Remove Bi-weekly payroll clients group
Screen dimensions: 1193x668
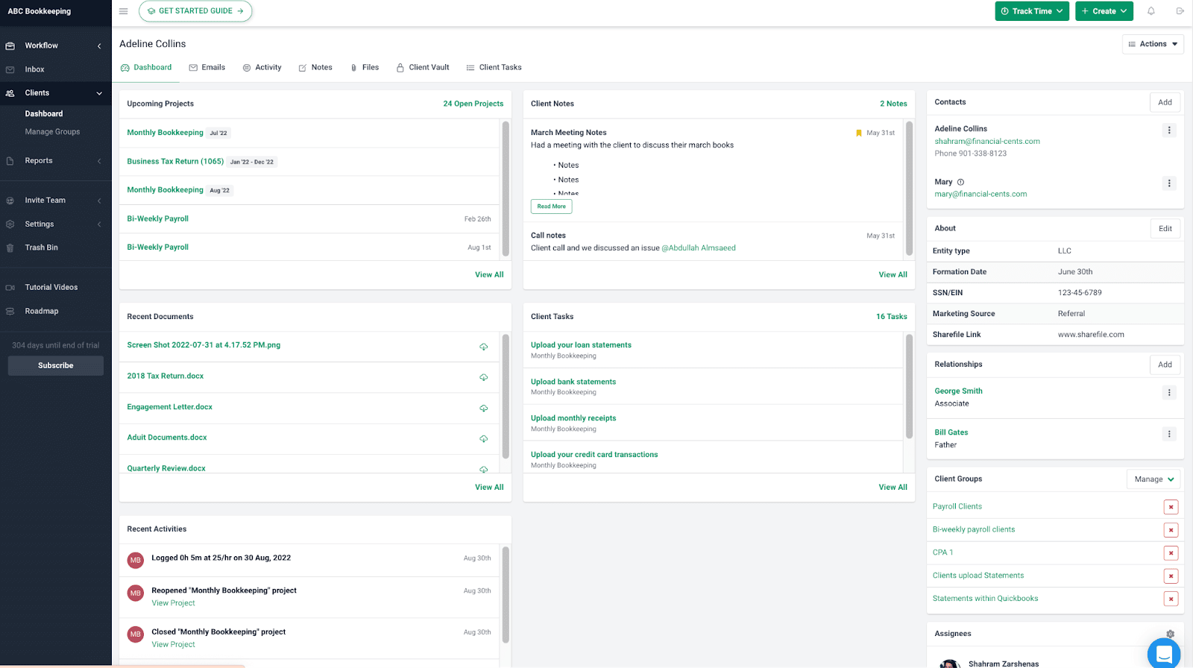click(1171, 530)
